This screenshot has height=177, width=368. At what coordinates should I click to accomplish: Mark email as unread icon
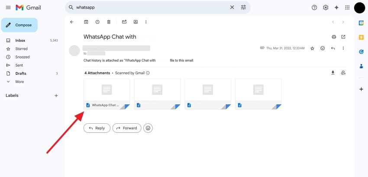pos(124,22)
